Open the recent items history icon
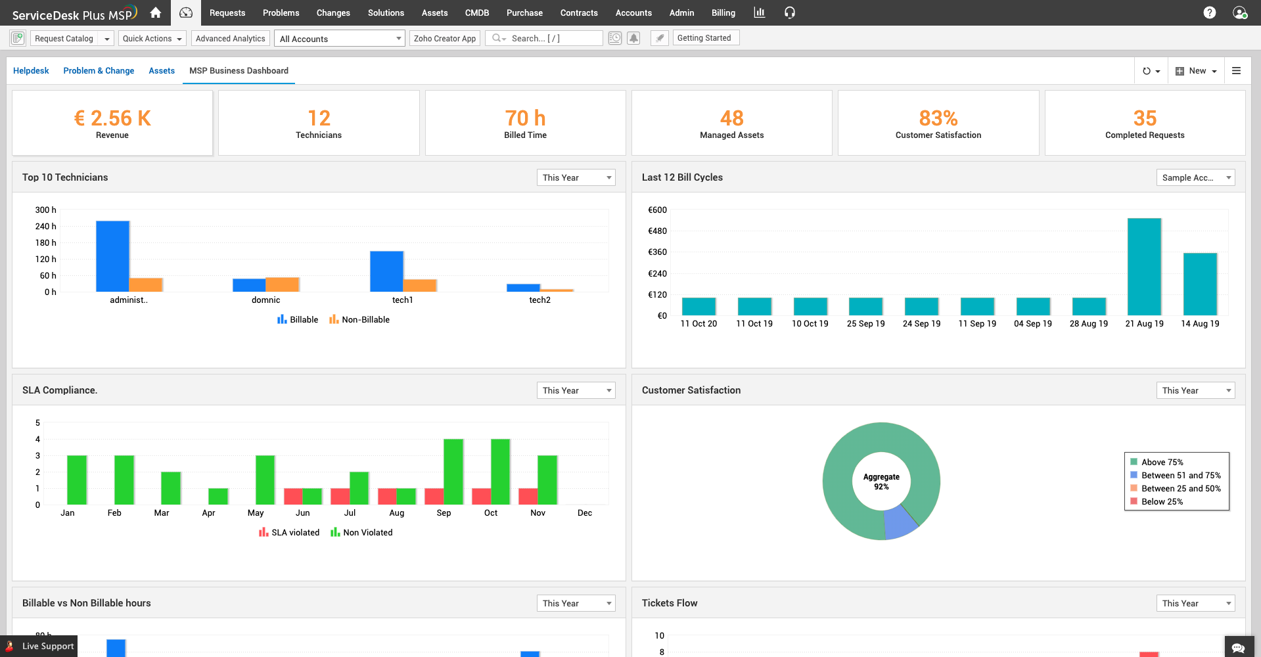 pyautogui.click(x=614, y=38)
